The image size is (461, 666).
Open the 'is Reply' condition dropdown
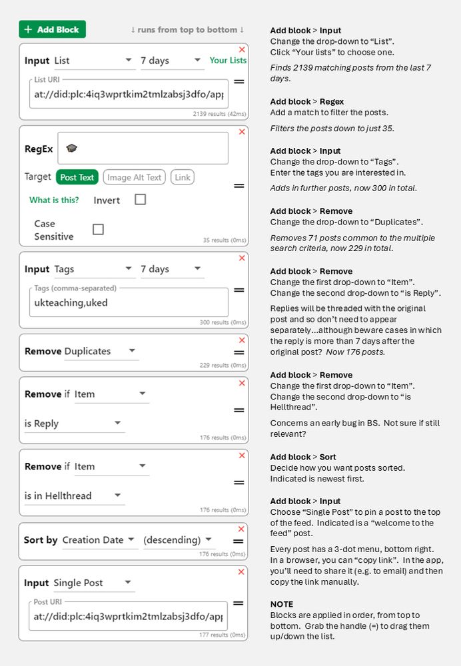tap(74, 424)
